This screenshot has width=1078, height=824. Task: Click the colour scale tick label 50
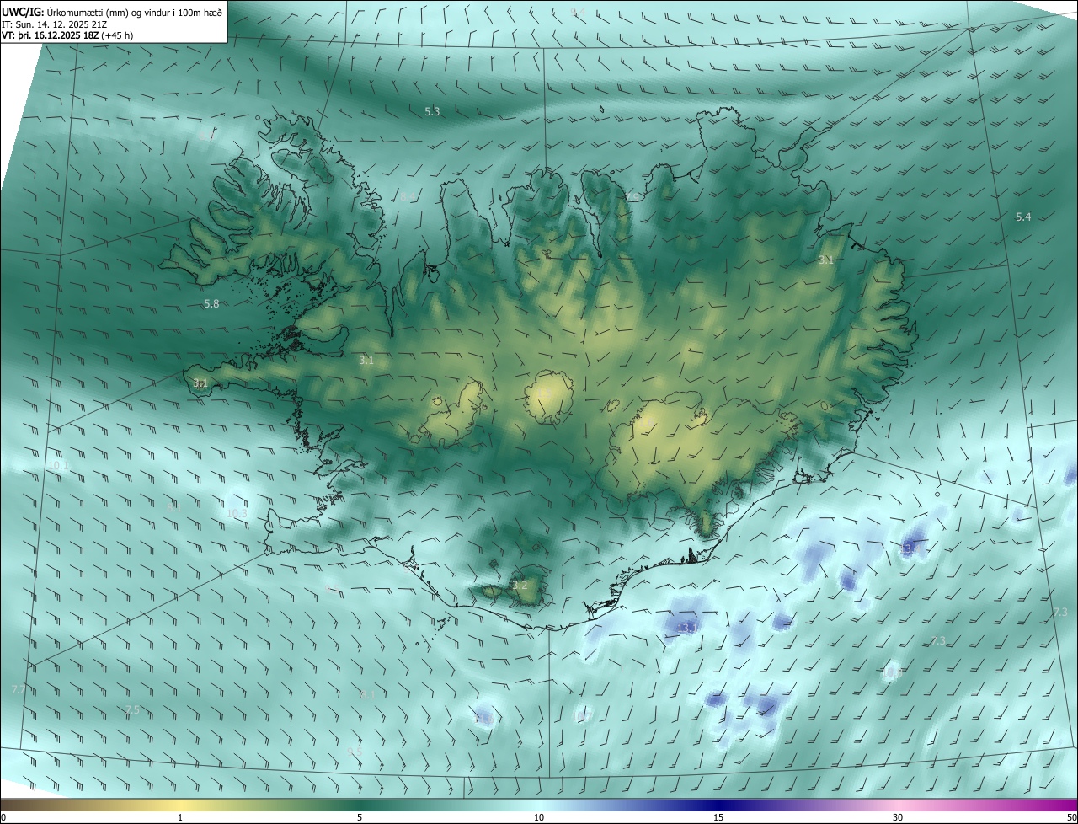pyautogui.click(x=1071, y=818)
